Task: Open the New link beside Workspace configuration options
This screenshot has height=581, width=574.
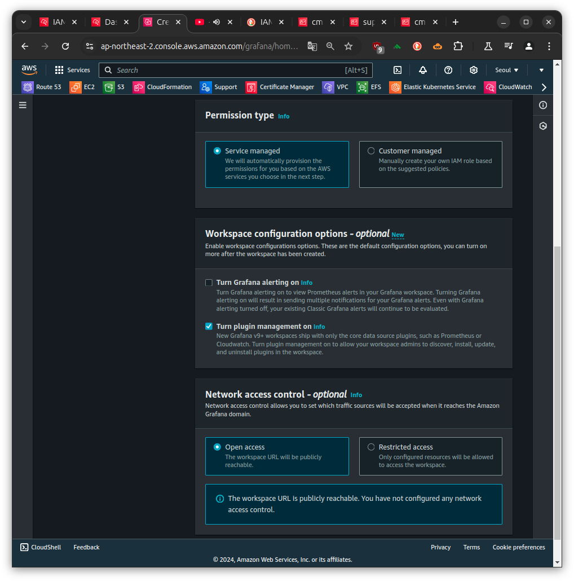Action: [398, 235]
